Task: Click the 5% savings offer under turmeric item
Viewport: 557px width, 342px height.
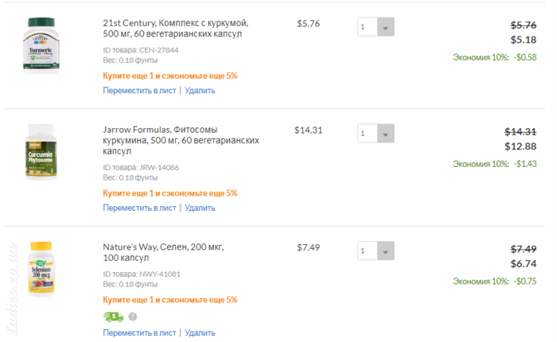Action: click(170, 76)
